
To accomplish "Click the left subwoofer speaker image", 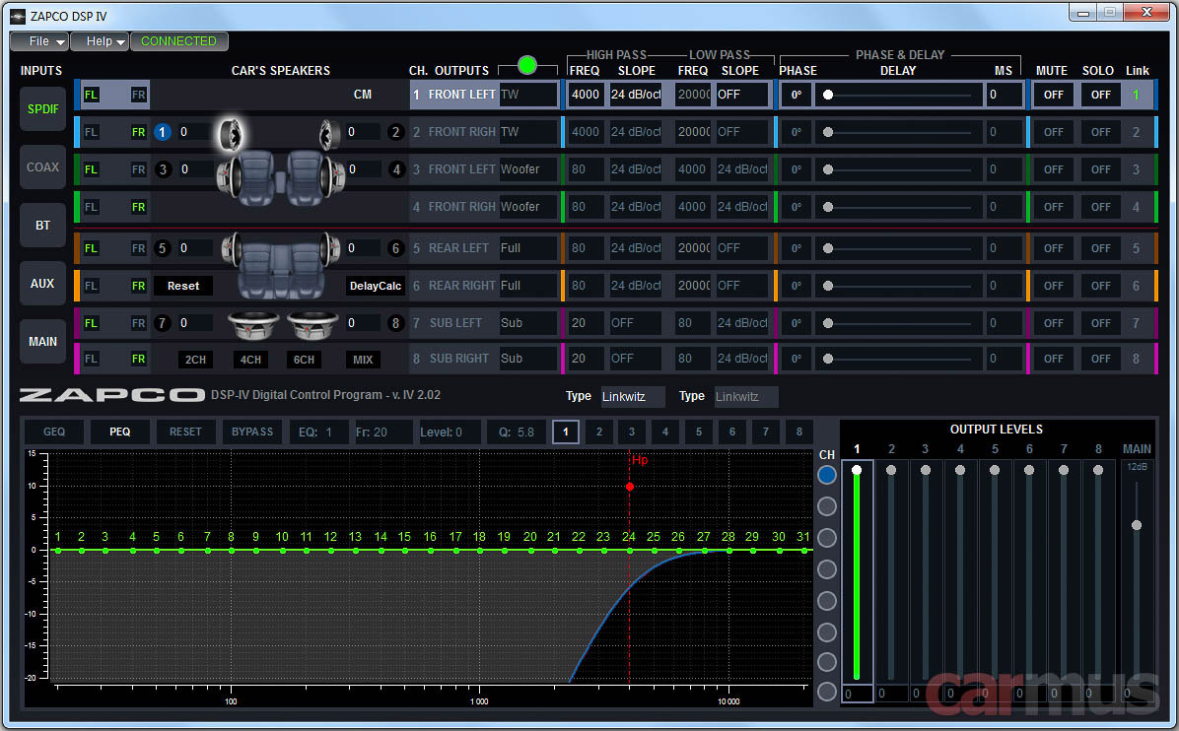I will [x=253, y=324].
